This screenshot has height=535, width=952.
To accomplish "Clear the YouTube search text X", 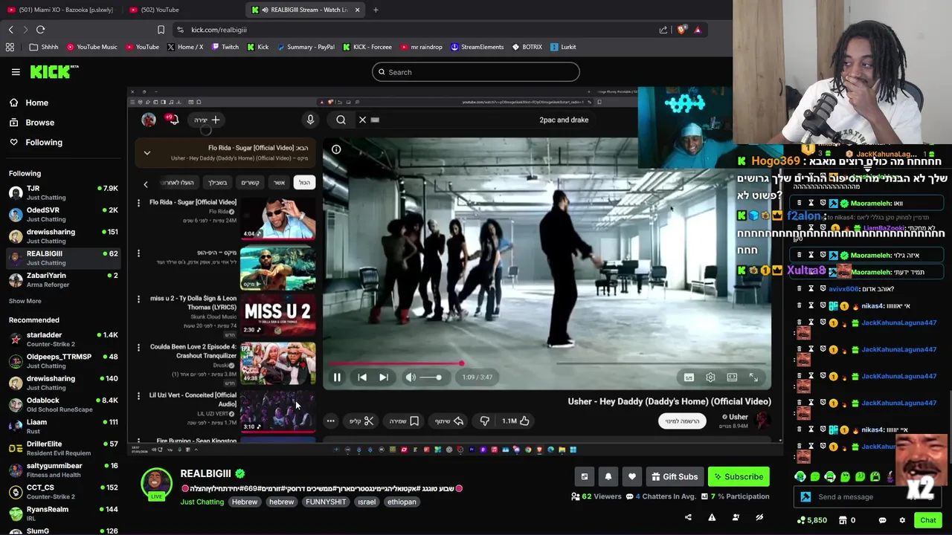I will (363, 120).
